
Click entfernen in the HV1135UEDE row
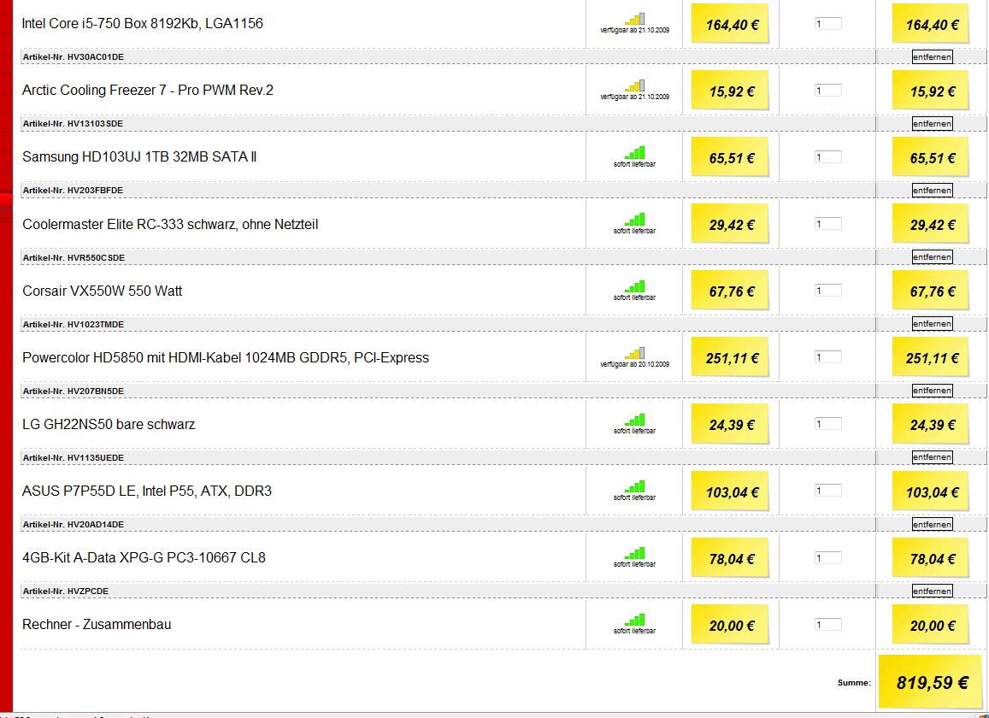tap(933, 457)
